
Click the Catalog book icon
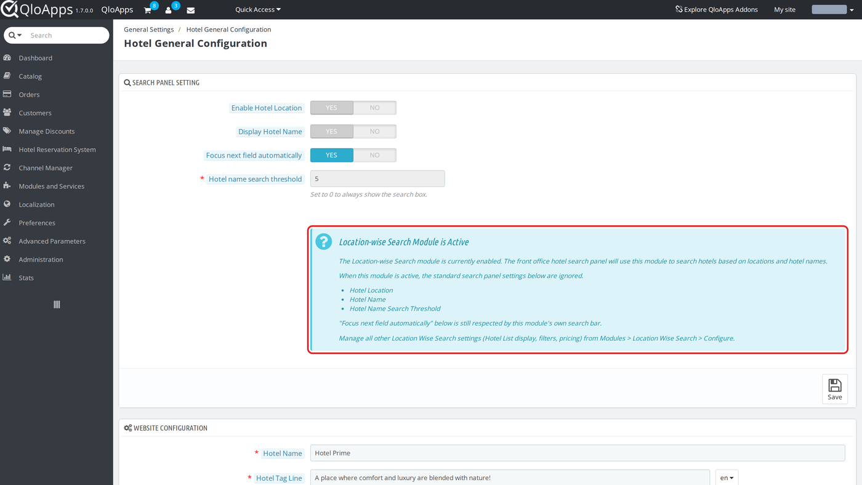(7, 76)
